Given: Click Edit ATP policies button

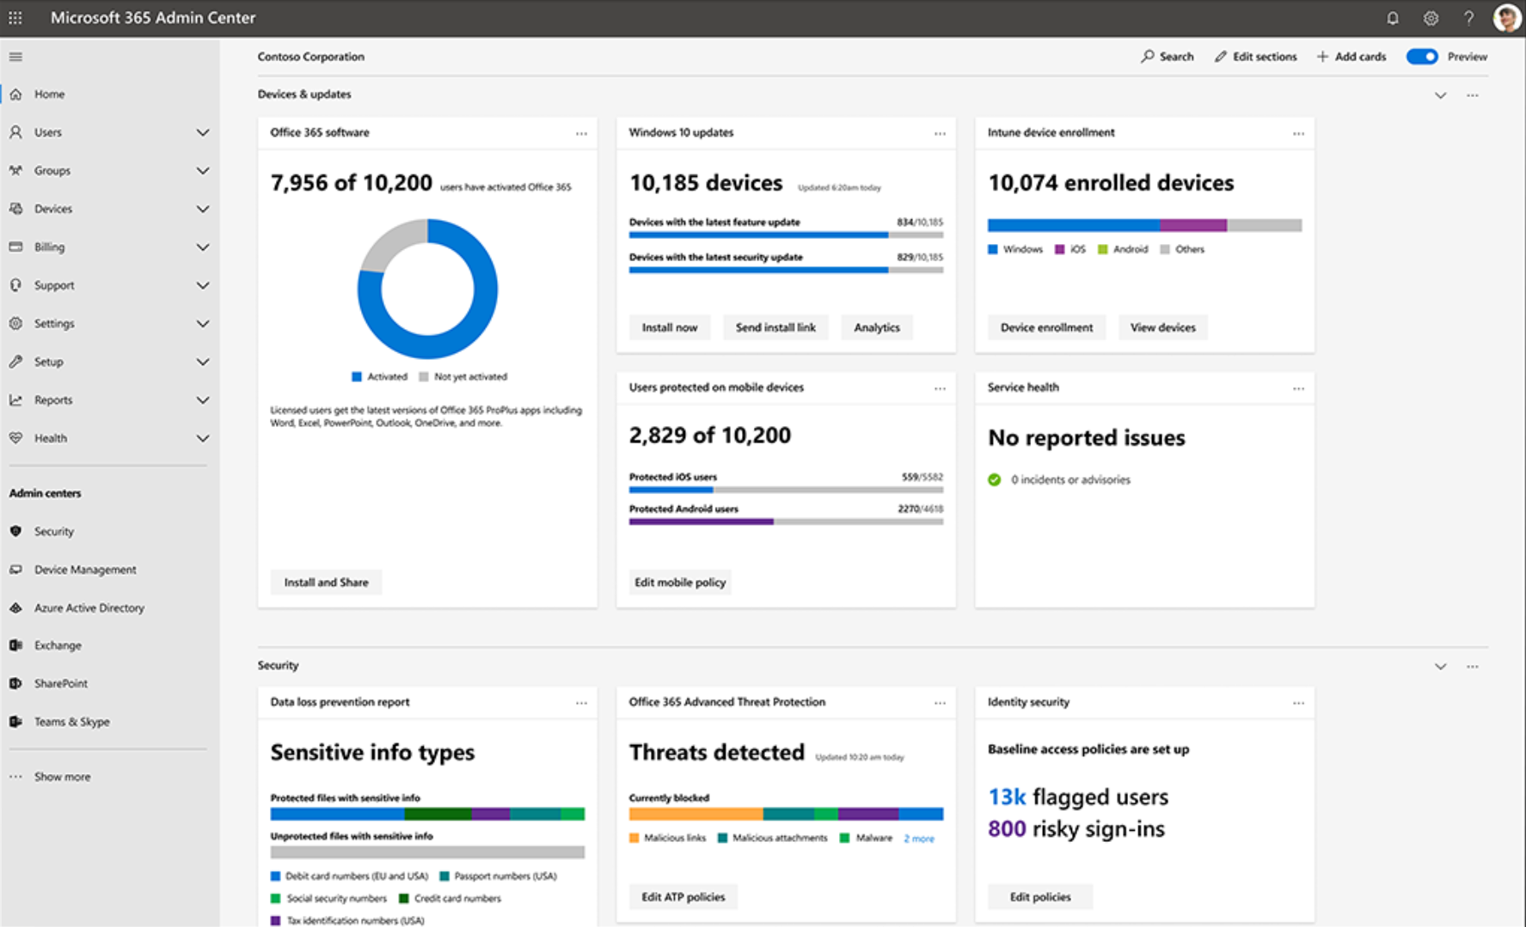Looking at the screenshot, I should point(683,896).
